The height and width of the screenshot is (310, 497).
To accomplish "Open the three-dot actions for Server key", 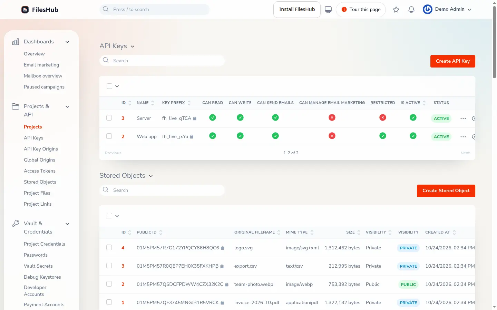I will tap(463, 118).
